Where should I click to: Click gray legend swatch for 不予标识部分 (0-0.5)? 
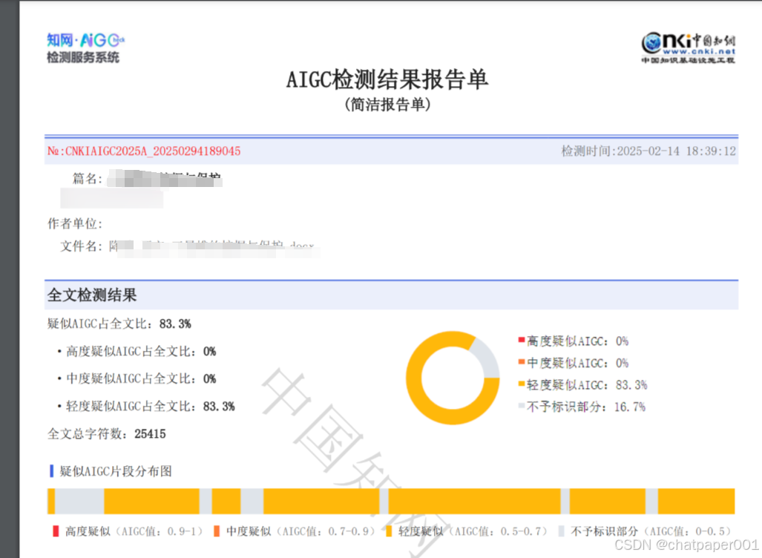click(x=561, y=531)
